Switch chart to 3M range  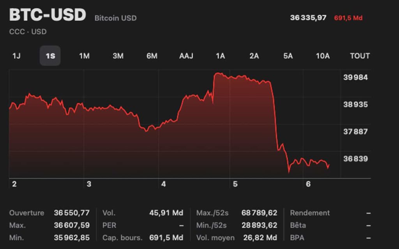118,56
